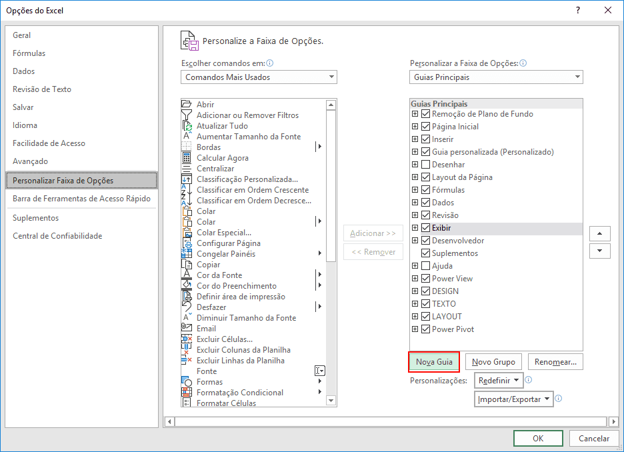Uncheck the Exibir tab checkbox
This screenshot has height=452, width=624.
(x=425, y=227)
